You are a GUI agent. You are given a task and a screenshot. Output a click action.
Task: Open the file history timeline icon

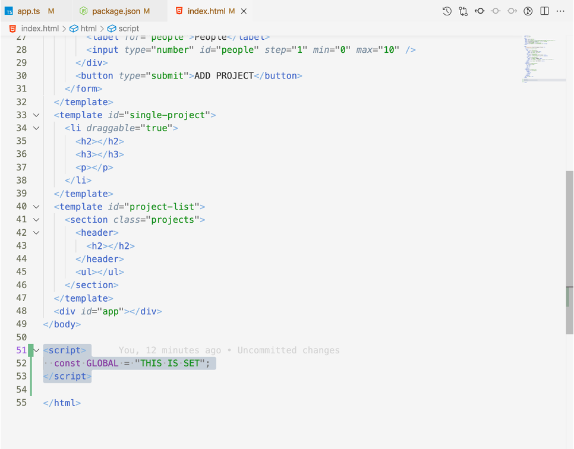point(447,11)
